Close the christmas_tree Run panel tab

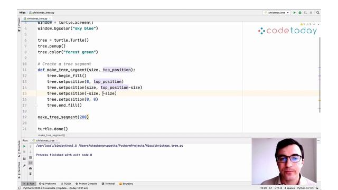(x=57, y=140)
